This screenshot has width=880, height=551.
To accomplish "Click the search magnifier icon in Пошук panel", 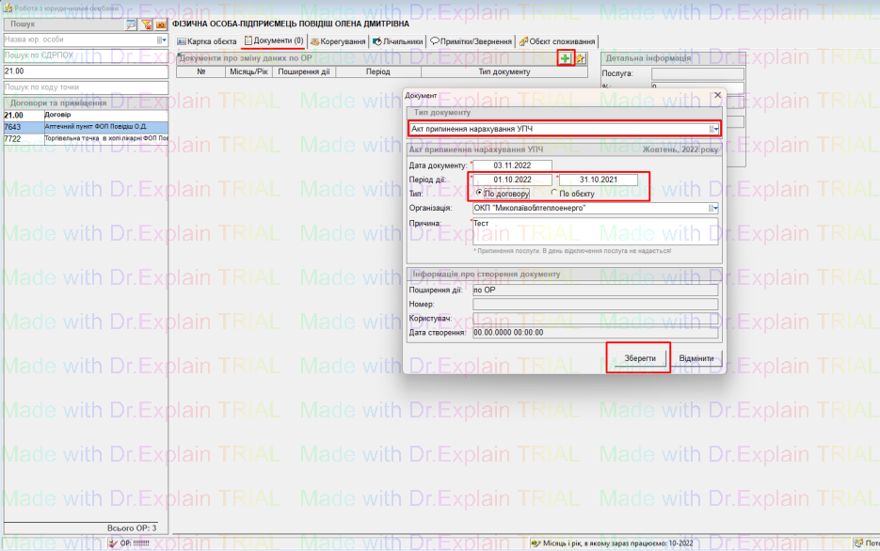I will pyautogui.click(x=131, y=24).
